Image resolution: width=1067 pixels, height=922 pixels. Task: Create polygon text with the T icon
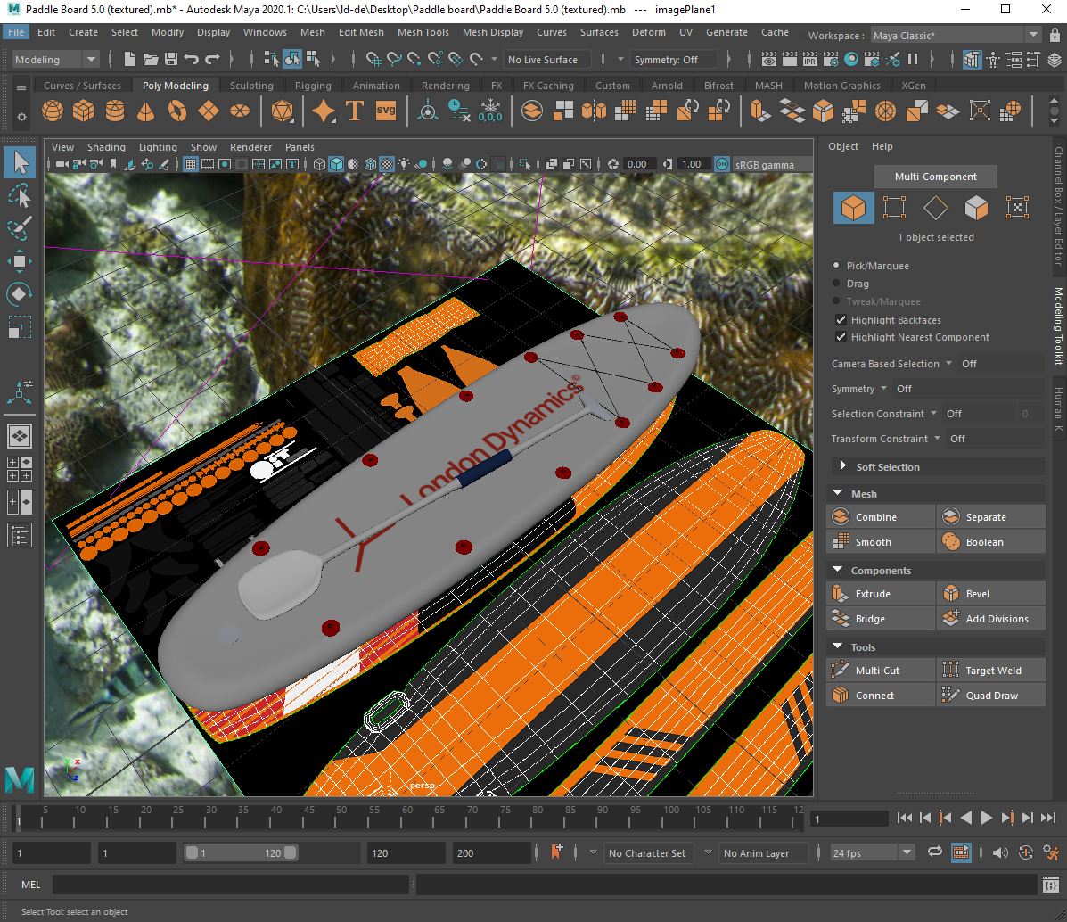(x=355, y=111)
